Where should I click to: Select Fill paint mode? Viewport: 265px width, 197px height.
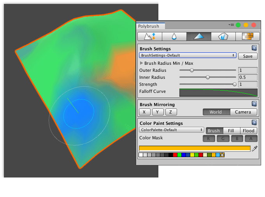232,131
